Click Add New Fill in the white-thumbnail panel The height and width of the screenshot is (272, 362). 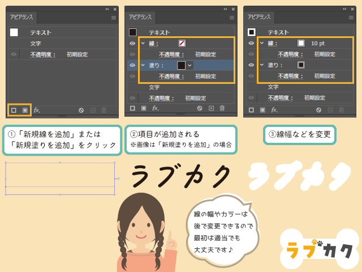pos(25,110)
